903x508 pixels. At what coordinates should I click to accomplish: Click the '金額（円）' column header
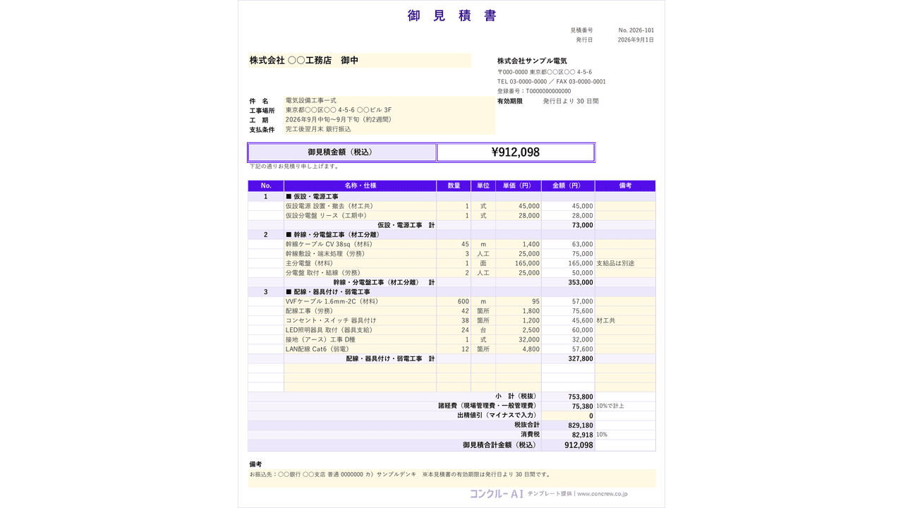[x=568, y=186]
